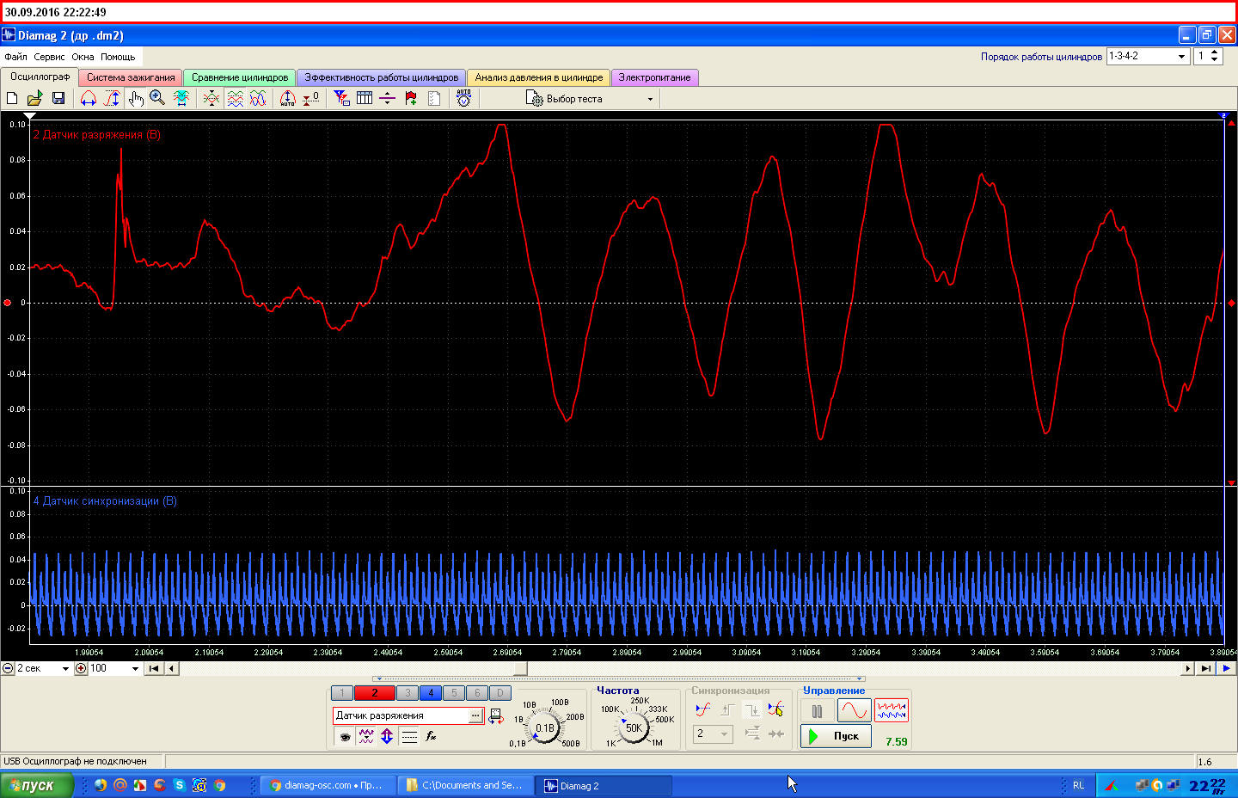Viewport: 1238px width, 798px height.
Task: Click the filter funnel toolbar icon
Action: click(x=341, y=98)
